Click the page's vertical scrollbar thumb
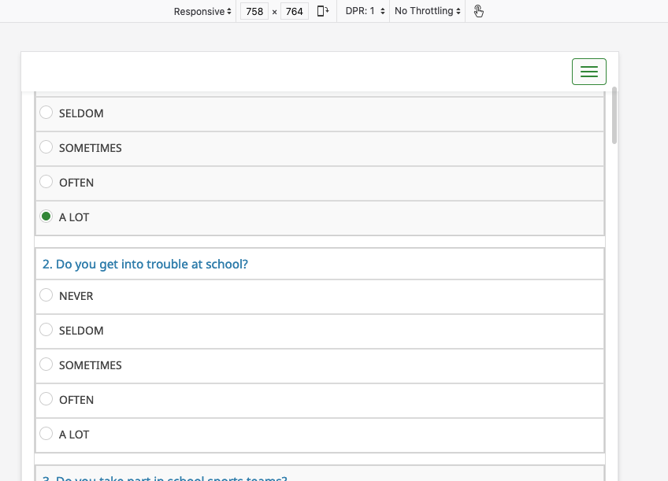Image resolution: width=668 pixels, height=481 pixels. 614,115
